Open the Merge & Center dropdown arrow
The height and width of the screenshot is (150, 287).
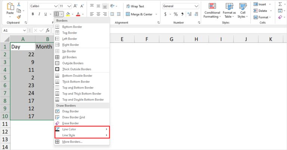pos(156,14)
